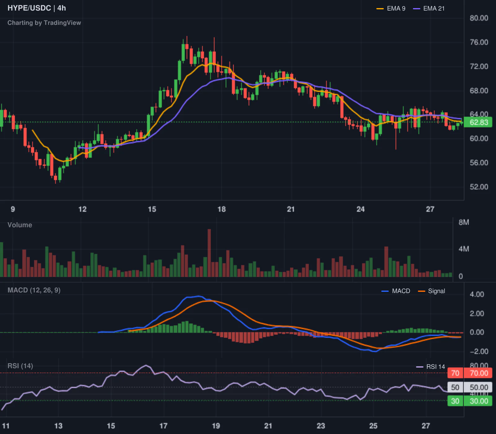
Task: Click the RSI 14 legend entry
Action: pyautogui.click(x=430, y=367)
